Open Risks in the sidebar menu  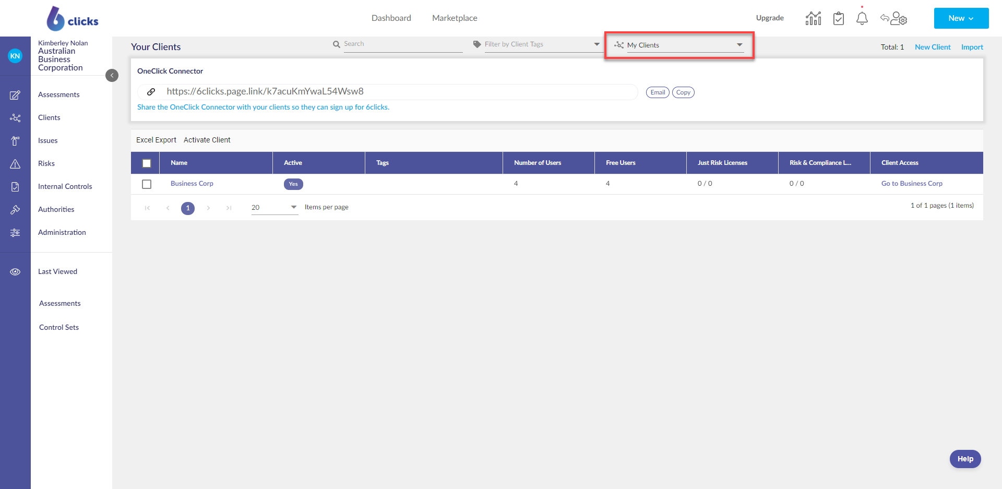[x=46, y=164]
